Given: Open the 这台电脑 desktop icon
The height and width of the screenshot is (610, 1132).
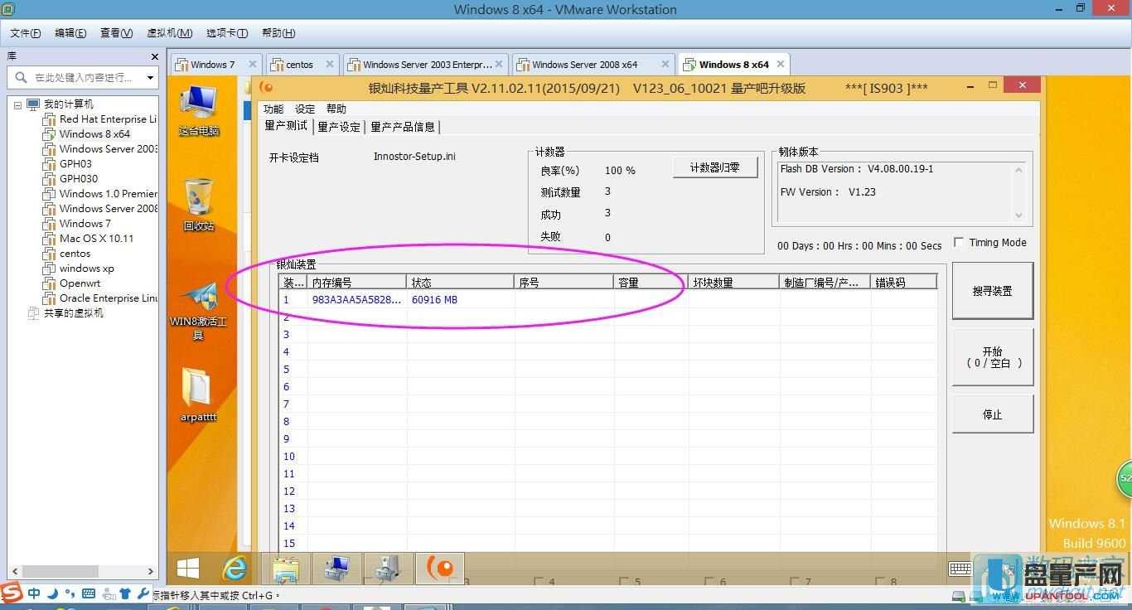Looking at the screenshot, I should click(199, 108).
